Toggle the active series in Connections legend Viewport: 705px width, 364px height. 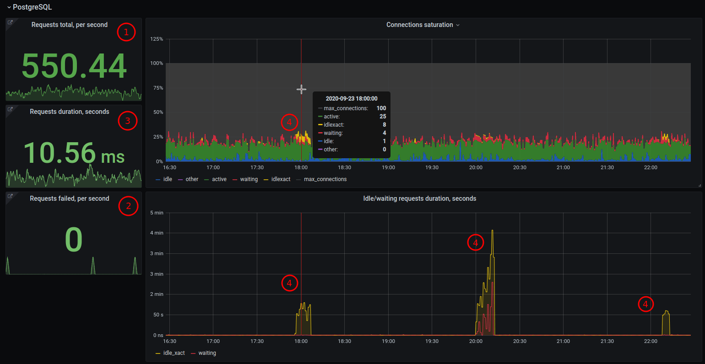(x=219, y=179)
